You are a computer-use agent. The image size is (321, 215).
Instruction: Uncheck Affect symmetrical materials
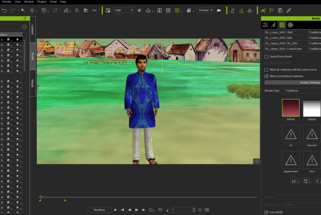[x=266, y=76]
